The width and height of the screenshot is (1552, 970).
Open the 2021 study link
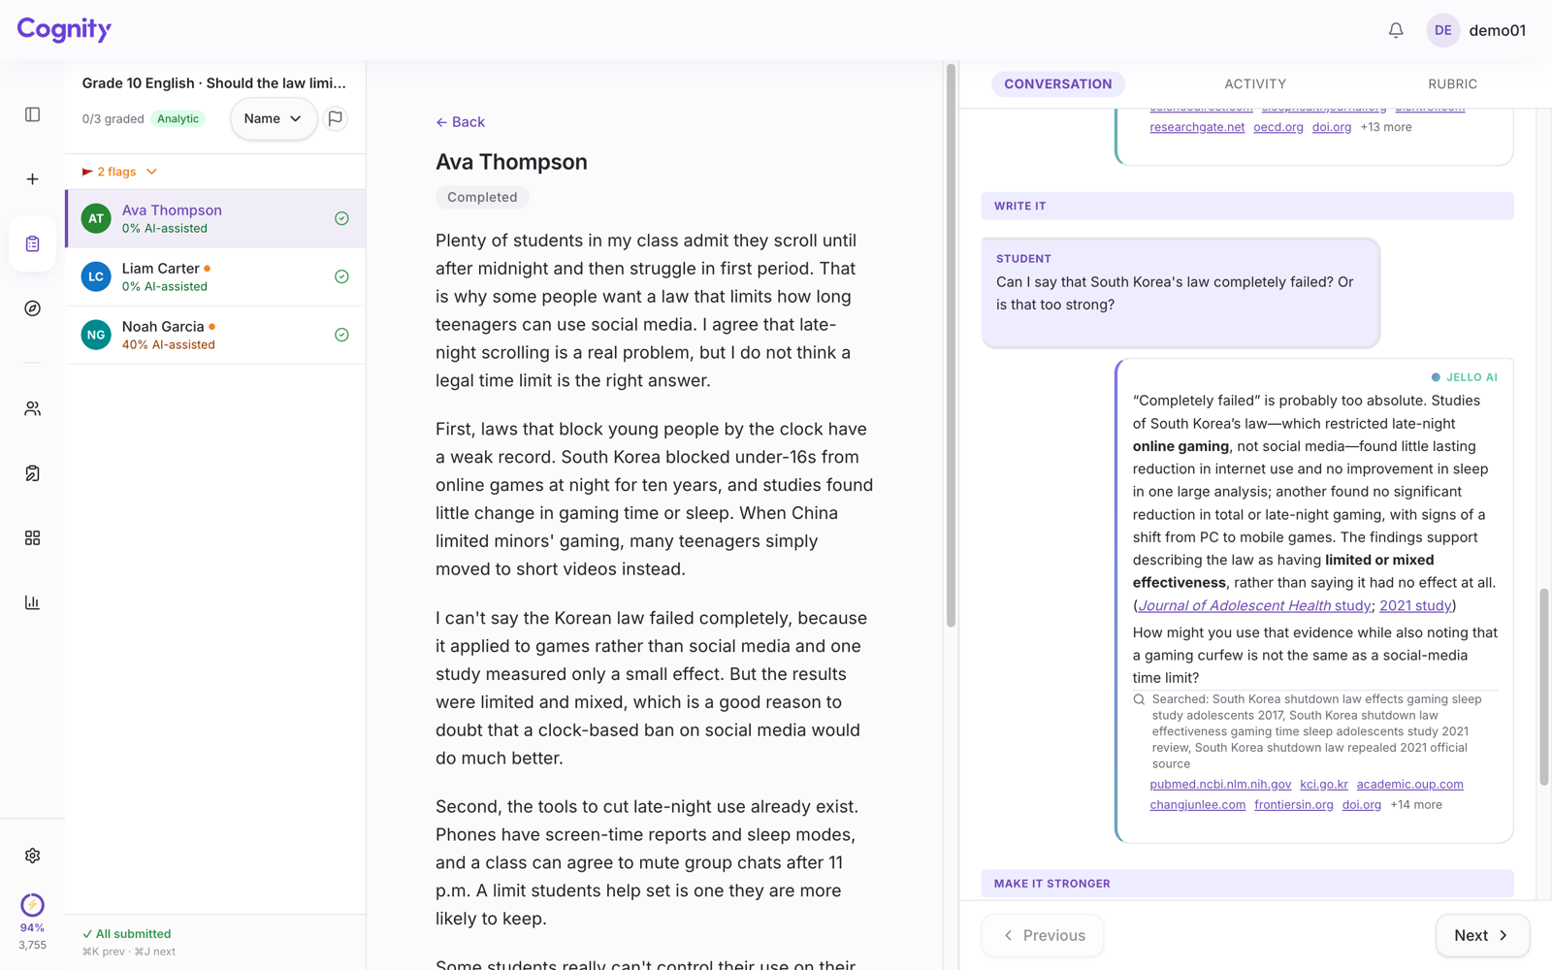point(1415,605)
